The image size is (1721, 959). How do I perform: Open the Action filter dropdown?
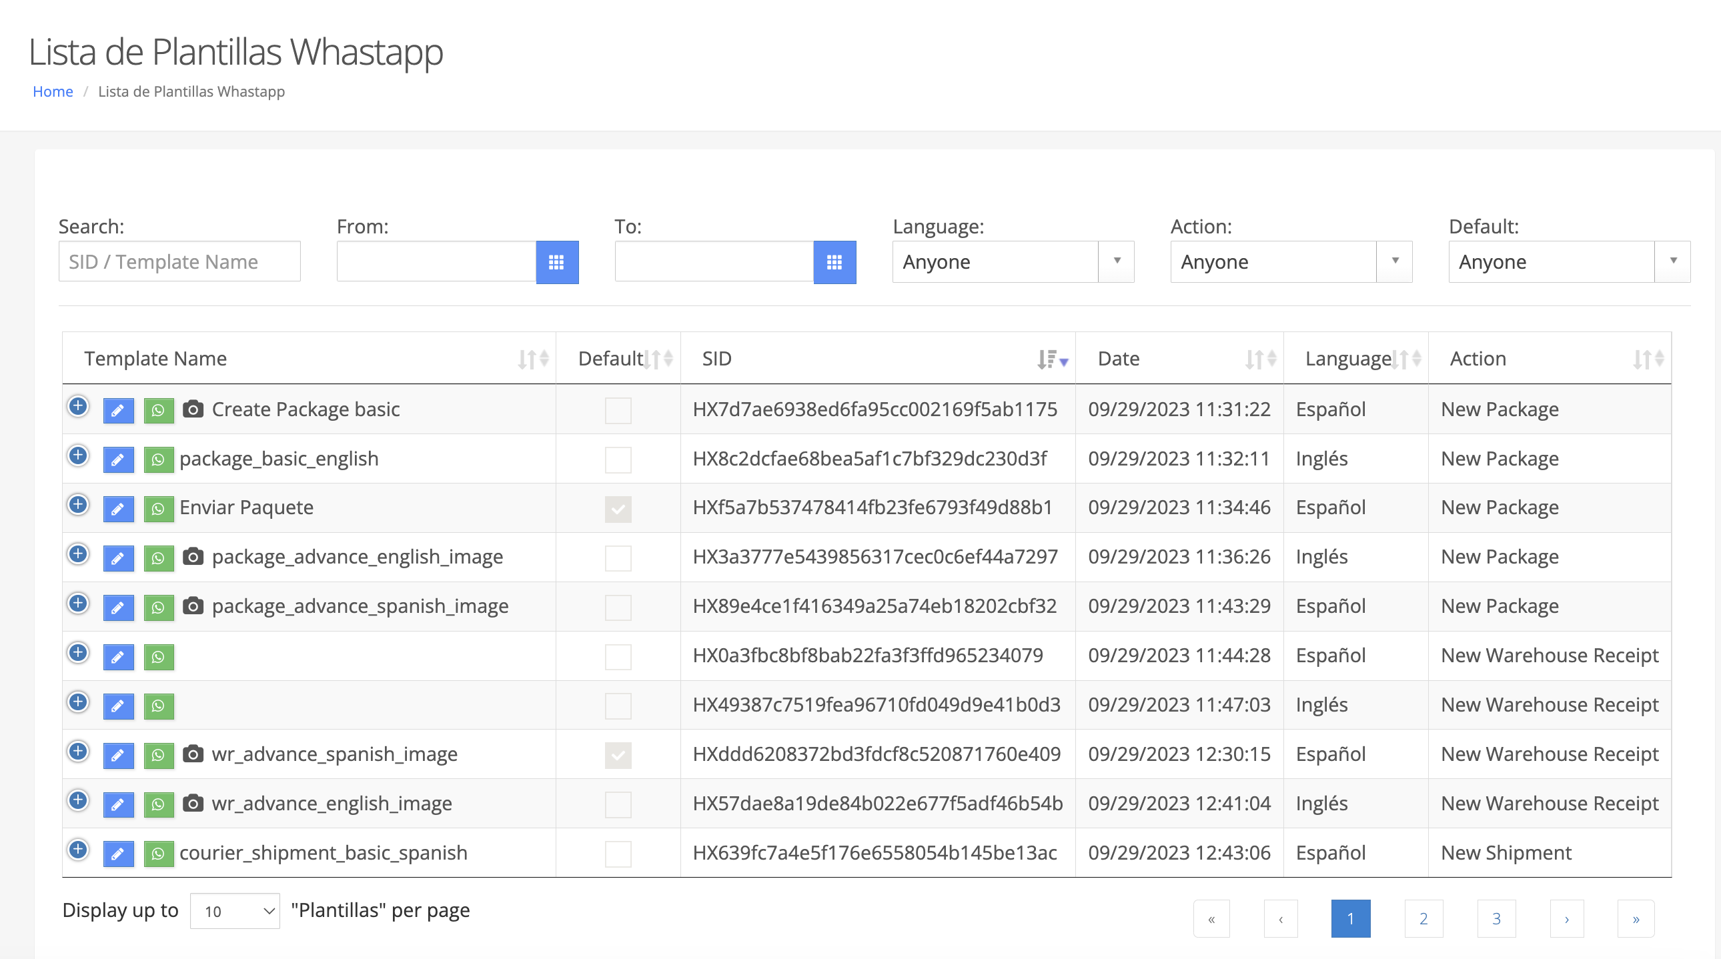[1291, 262]
